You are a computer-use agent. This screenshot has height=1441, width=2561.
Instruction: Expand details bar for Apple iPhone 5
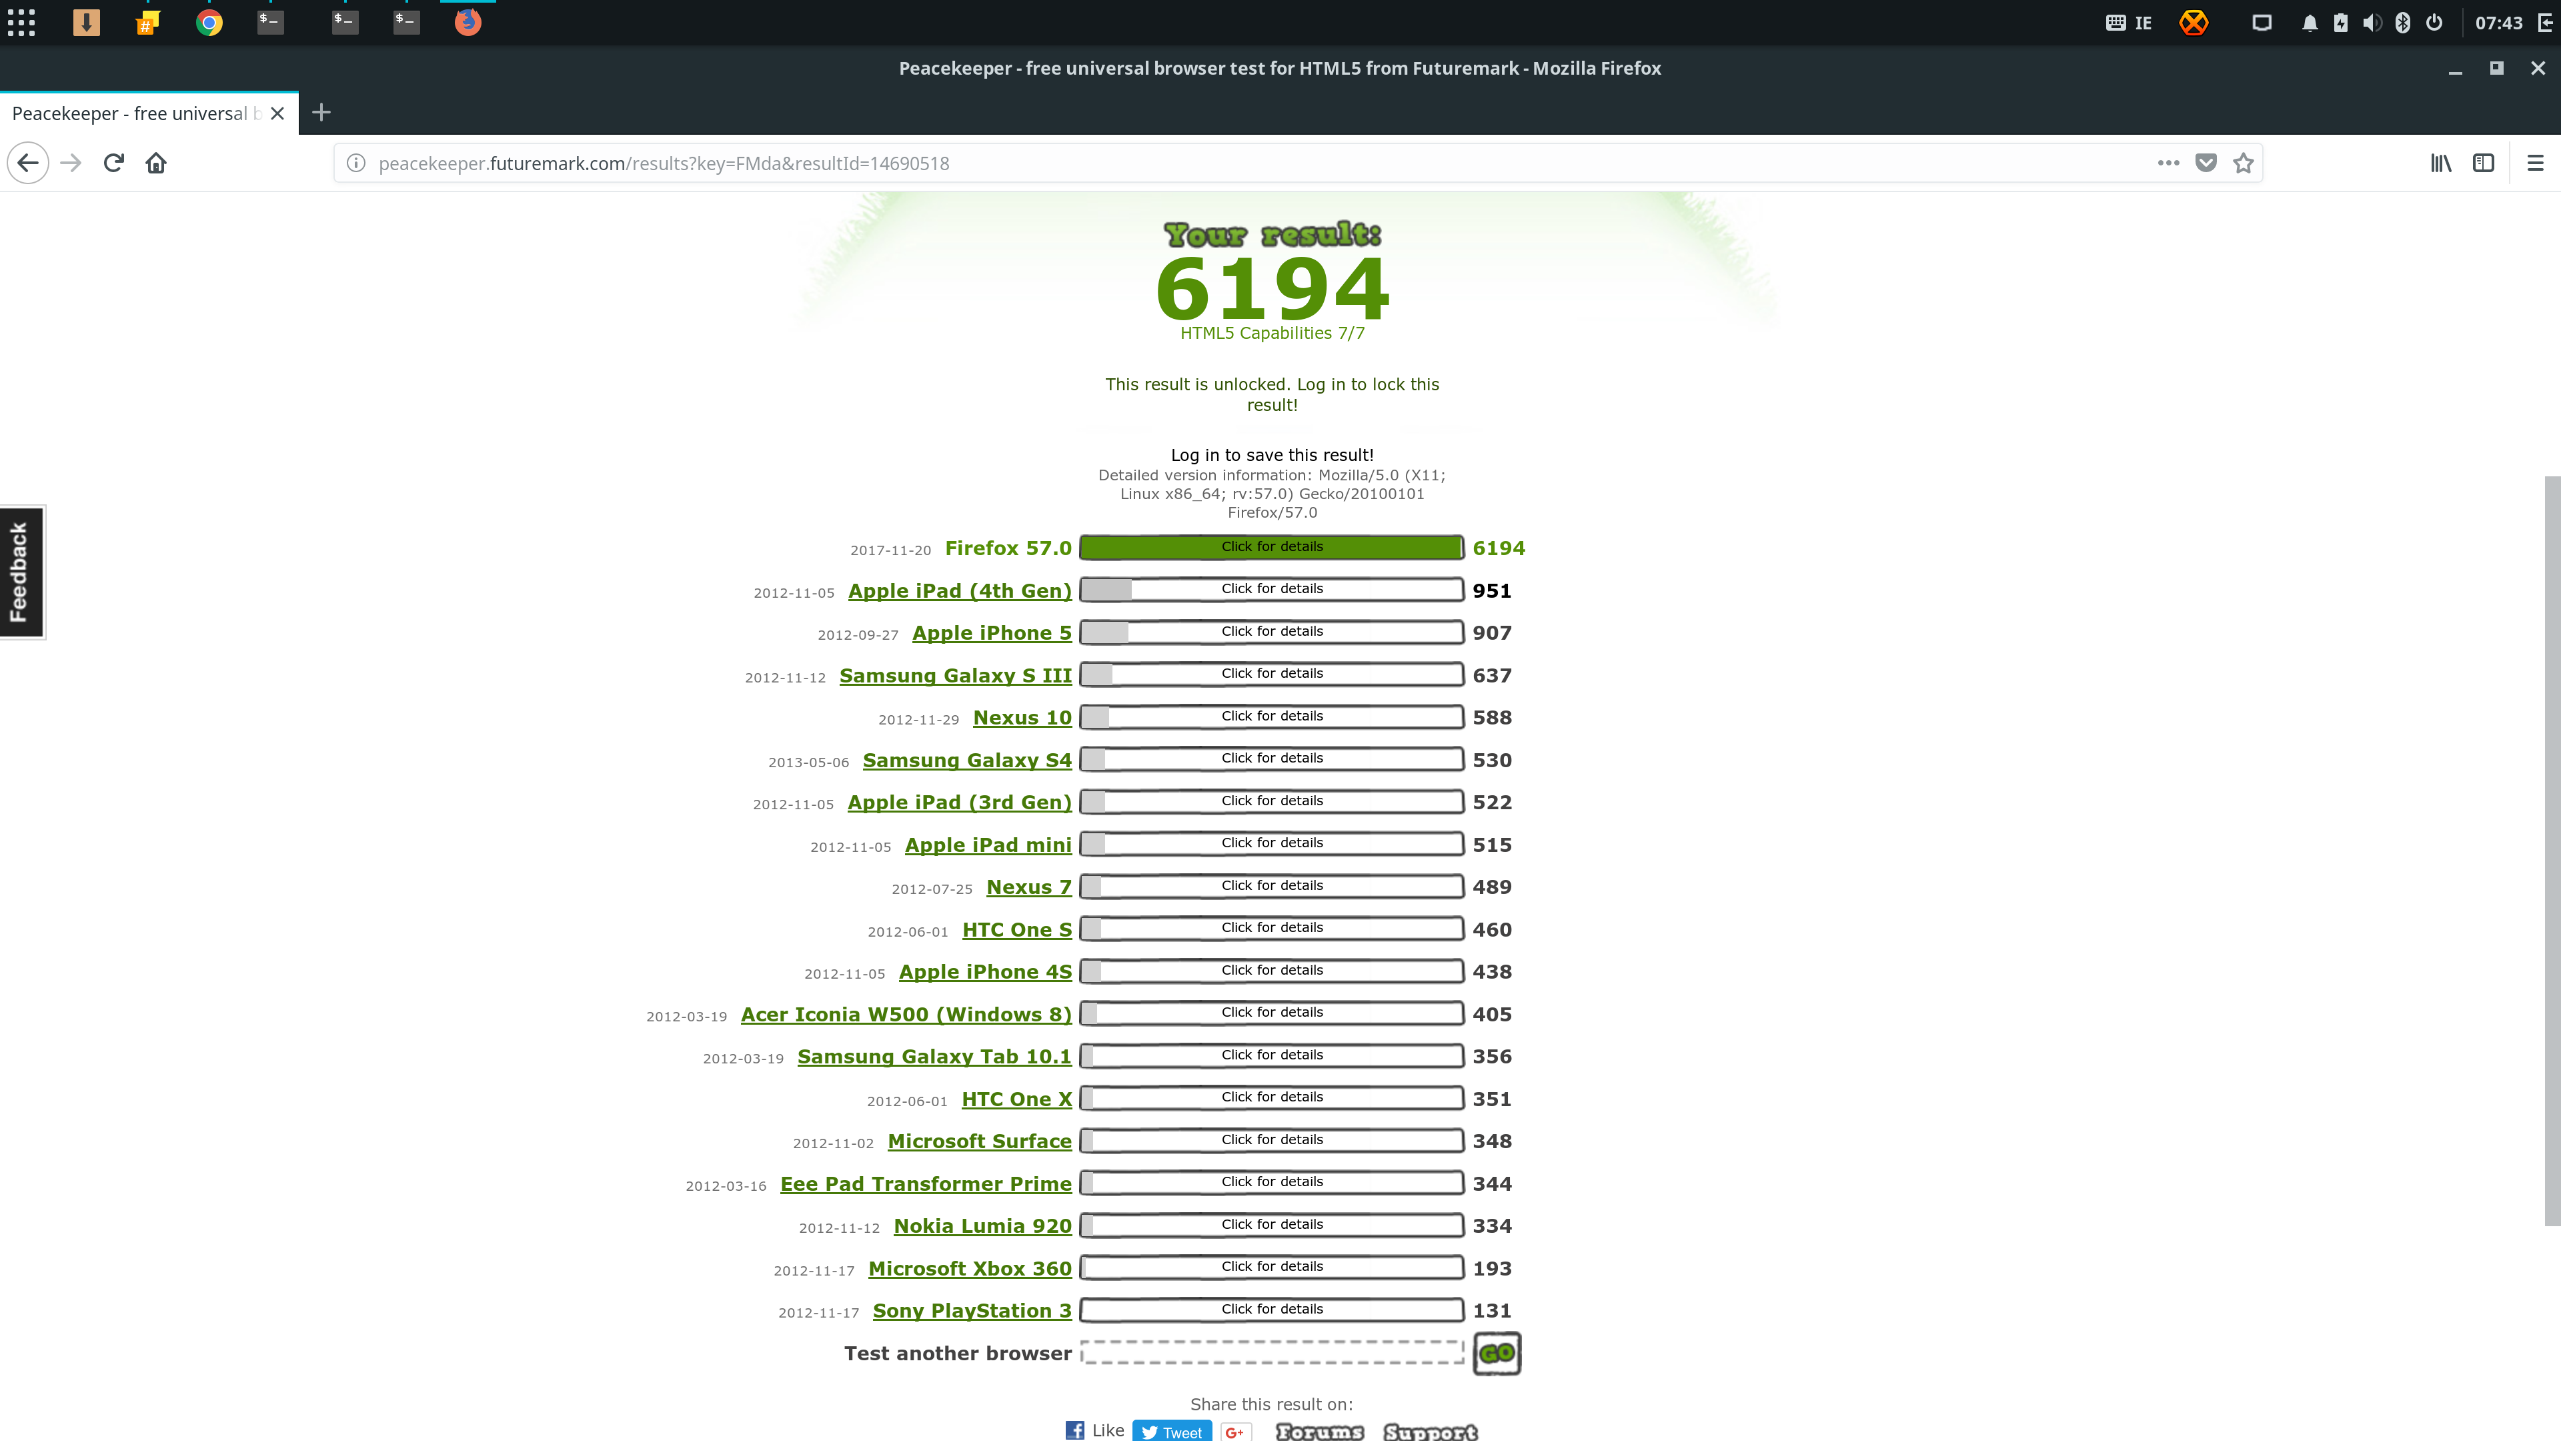click(1272, 632)
